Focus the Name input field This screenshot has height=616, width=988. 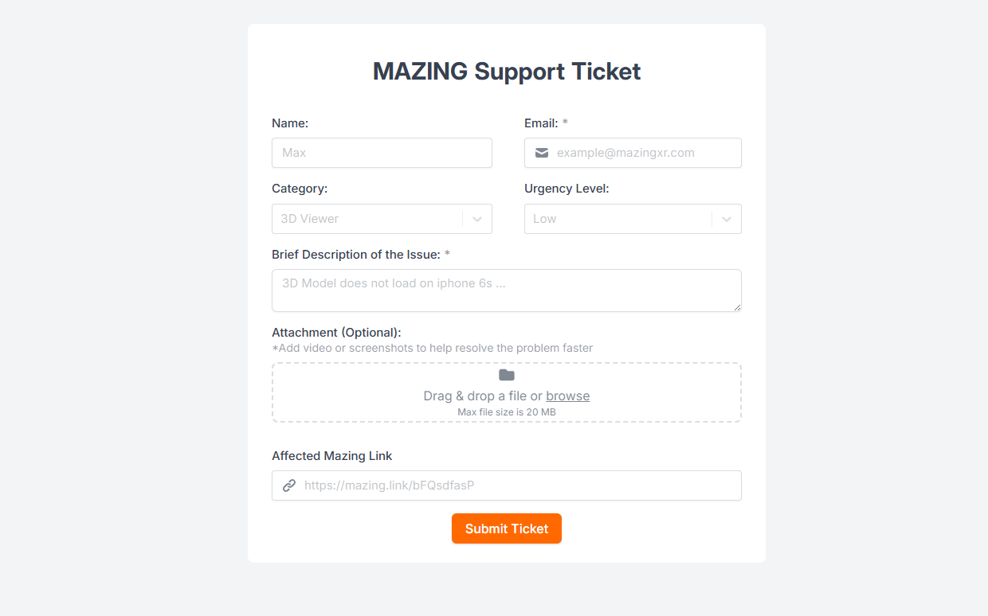pos(382,153)
